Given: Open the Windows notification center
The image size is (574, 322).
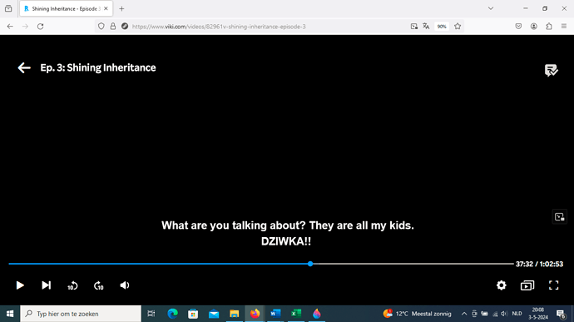Looking at the screenshot, I should (561, 314).
